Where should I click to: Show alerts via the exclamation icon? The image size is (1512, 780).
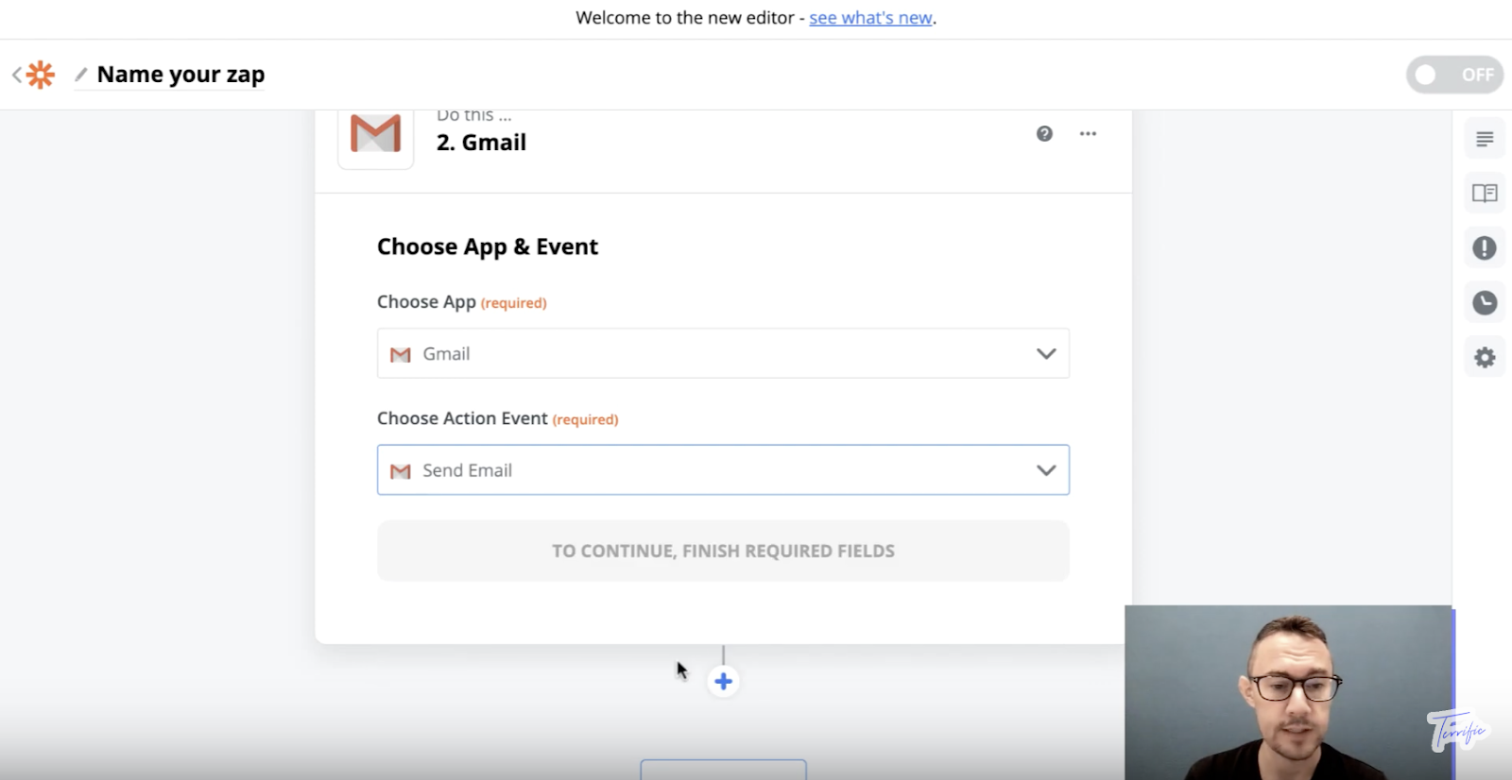1485,247
